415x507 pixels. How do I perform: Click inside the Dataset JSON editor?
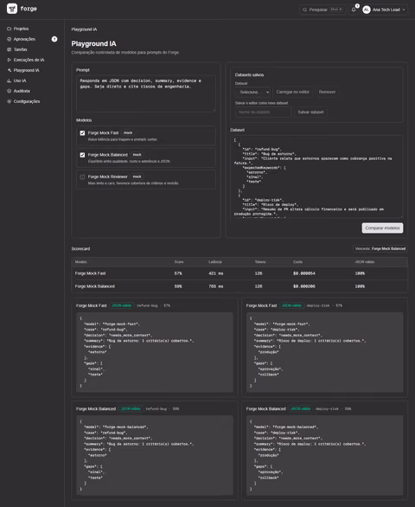pos(316,176)
